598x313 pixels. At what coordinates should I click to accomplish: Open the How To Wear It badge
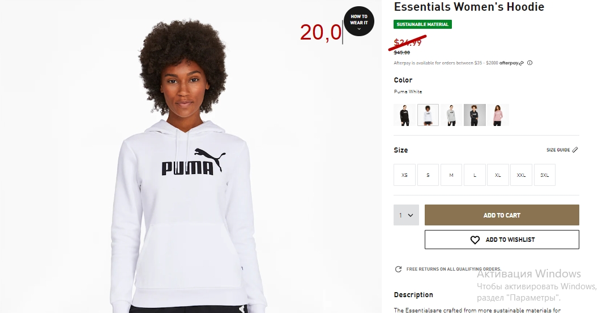359,21
